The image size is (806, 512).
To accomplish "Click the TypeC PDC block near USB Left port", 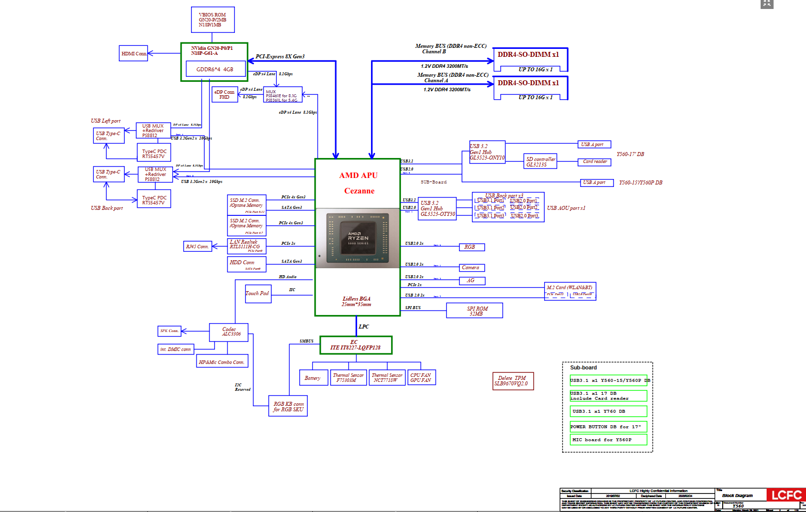I will 154,153.
